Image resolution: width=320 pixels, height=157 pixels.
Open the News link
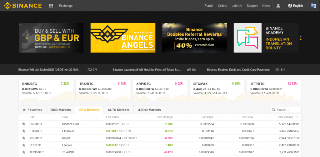(x=266, y=6)
